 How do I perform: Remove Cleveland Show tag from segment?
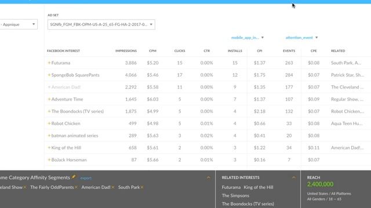[25, 187]
